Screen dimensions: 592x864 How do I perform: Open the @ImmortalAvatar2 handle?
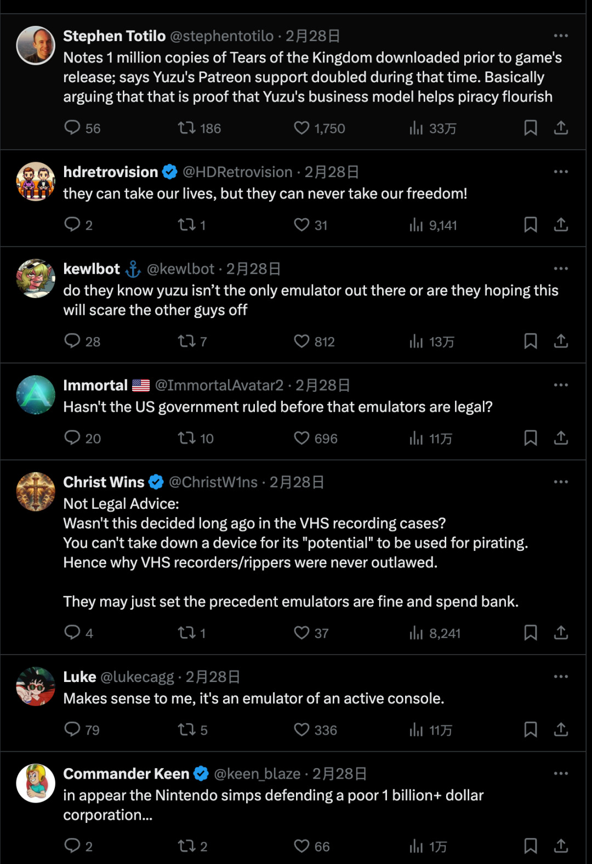219,385
